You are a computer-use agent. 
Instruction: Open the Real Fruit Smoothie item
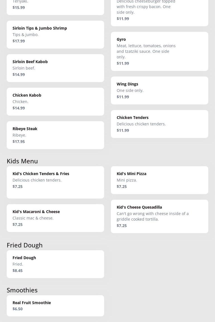click(55, 306)
